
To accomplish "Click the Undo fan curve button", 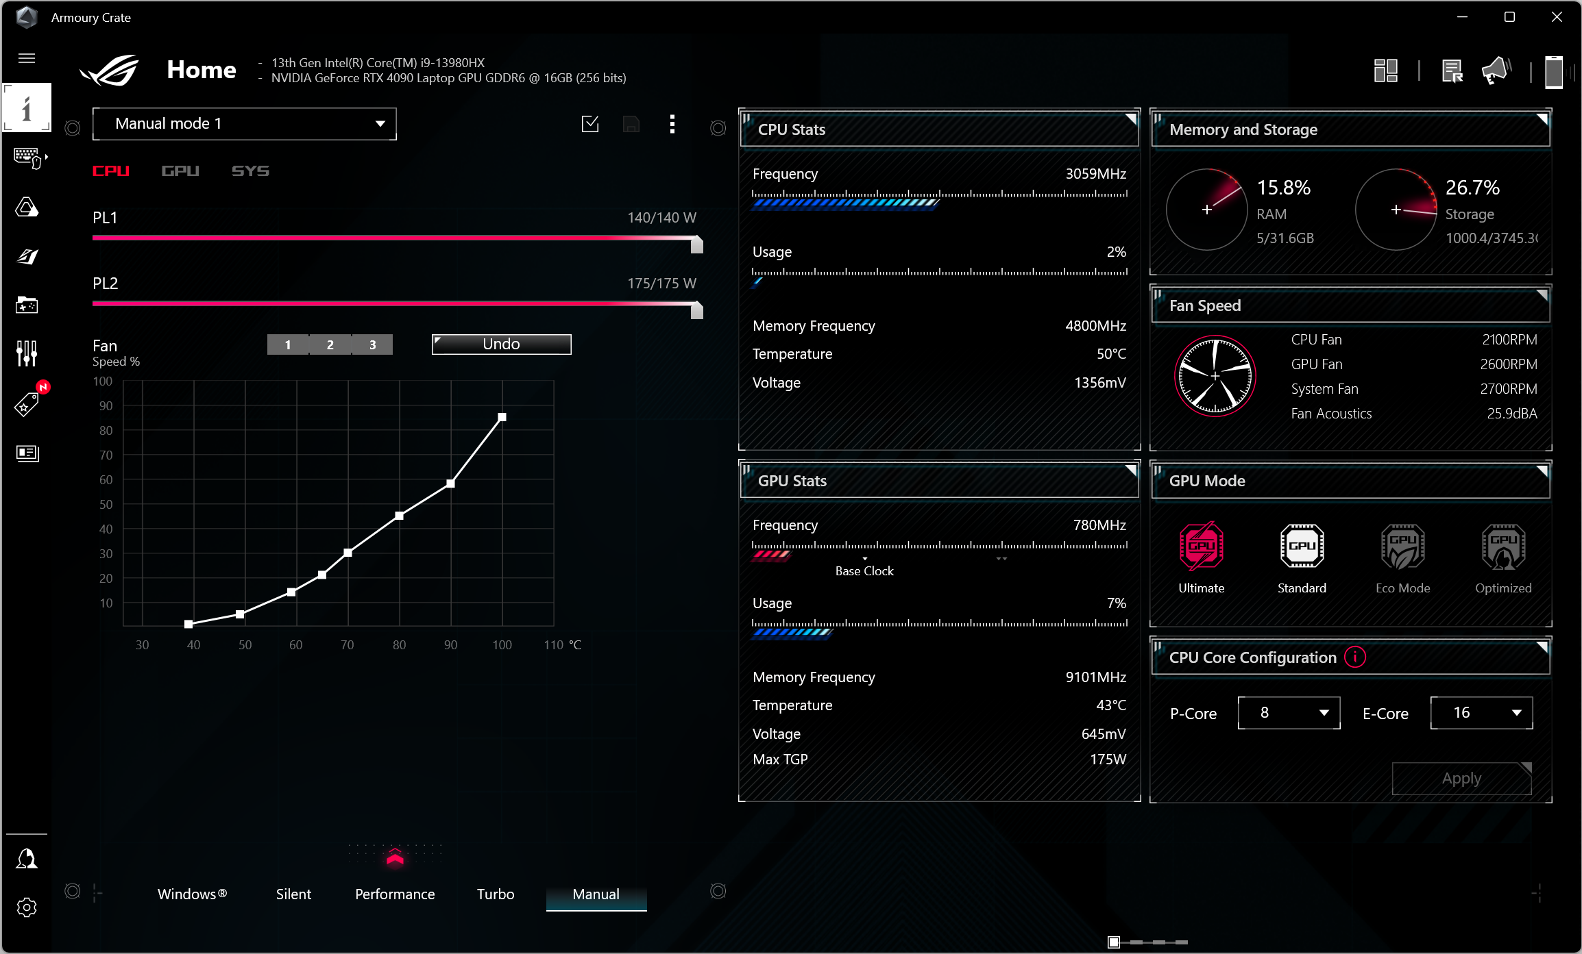I will (501, 344).
